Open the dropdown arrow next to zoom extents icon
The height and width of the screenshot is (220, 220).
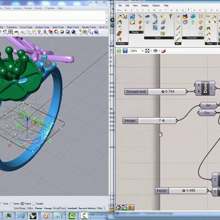point(151,51)
